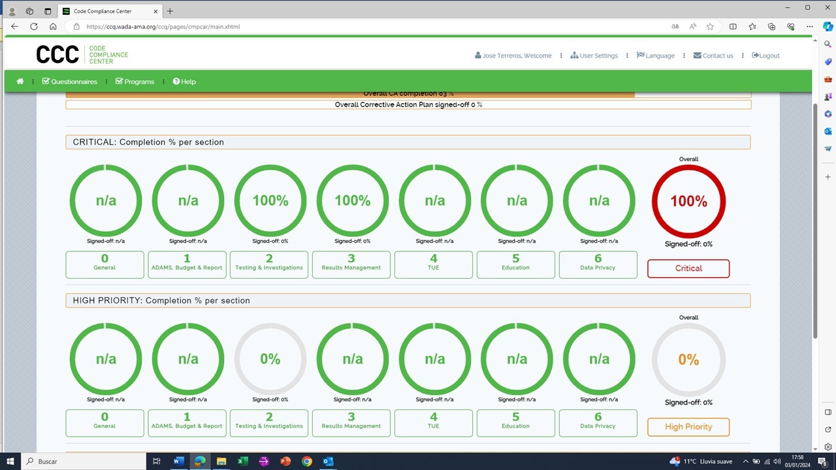Open File Explorer from the taskbar
Screen dimensions: 836x470
point(221,461)
